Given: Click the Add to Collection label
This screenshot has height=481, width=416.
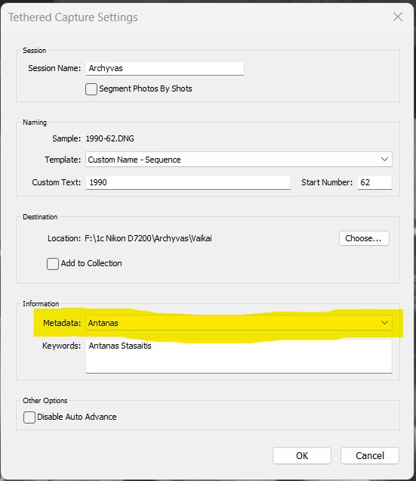Looking at the screenshot, I should pyautogui.click(x=91, y=263).
